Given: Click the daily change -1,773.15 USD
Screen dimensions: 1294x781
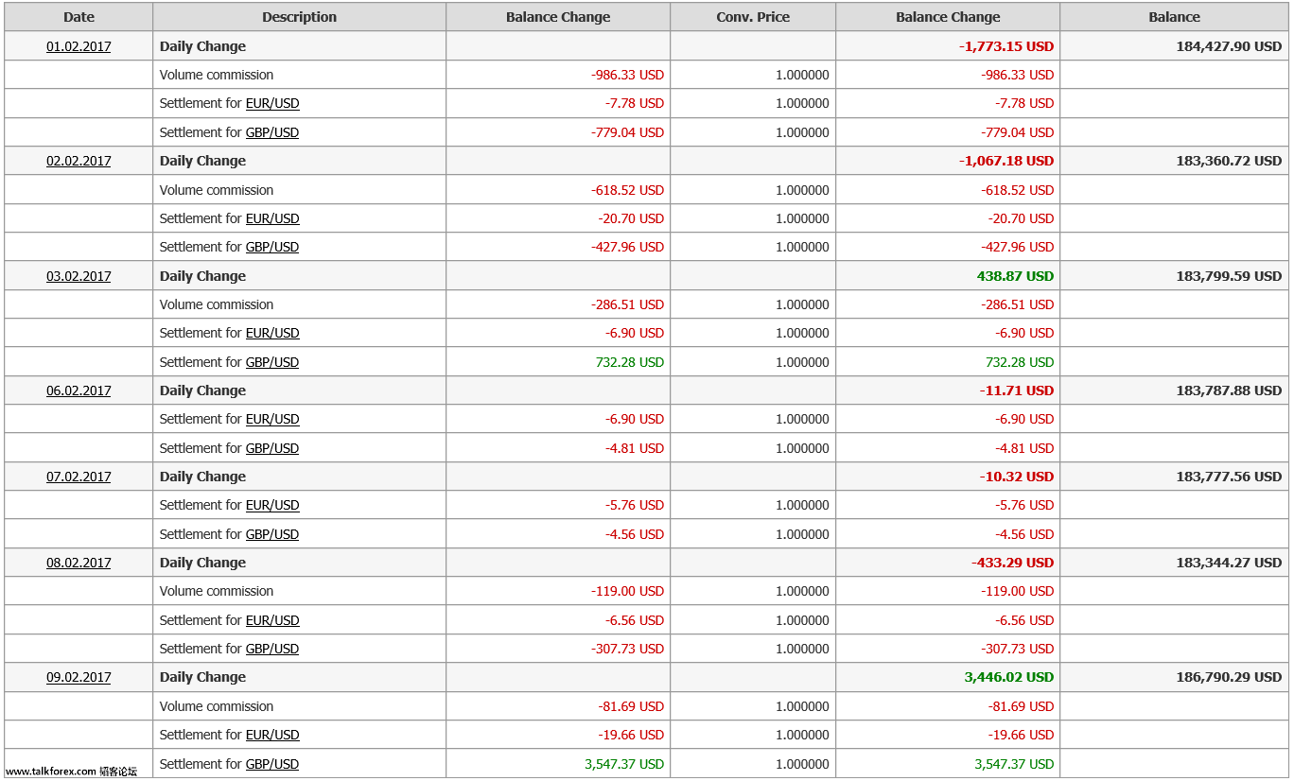Looking at the screenshot, I should click(x=1006, y=46).
